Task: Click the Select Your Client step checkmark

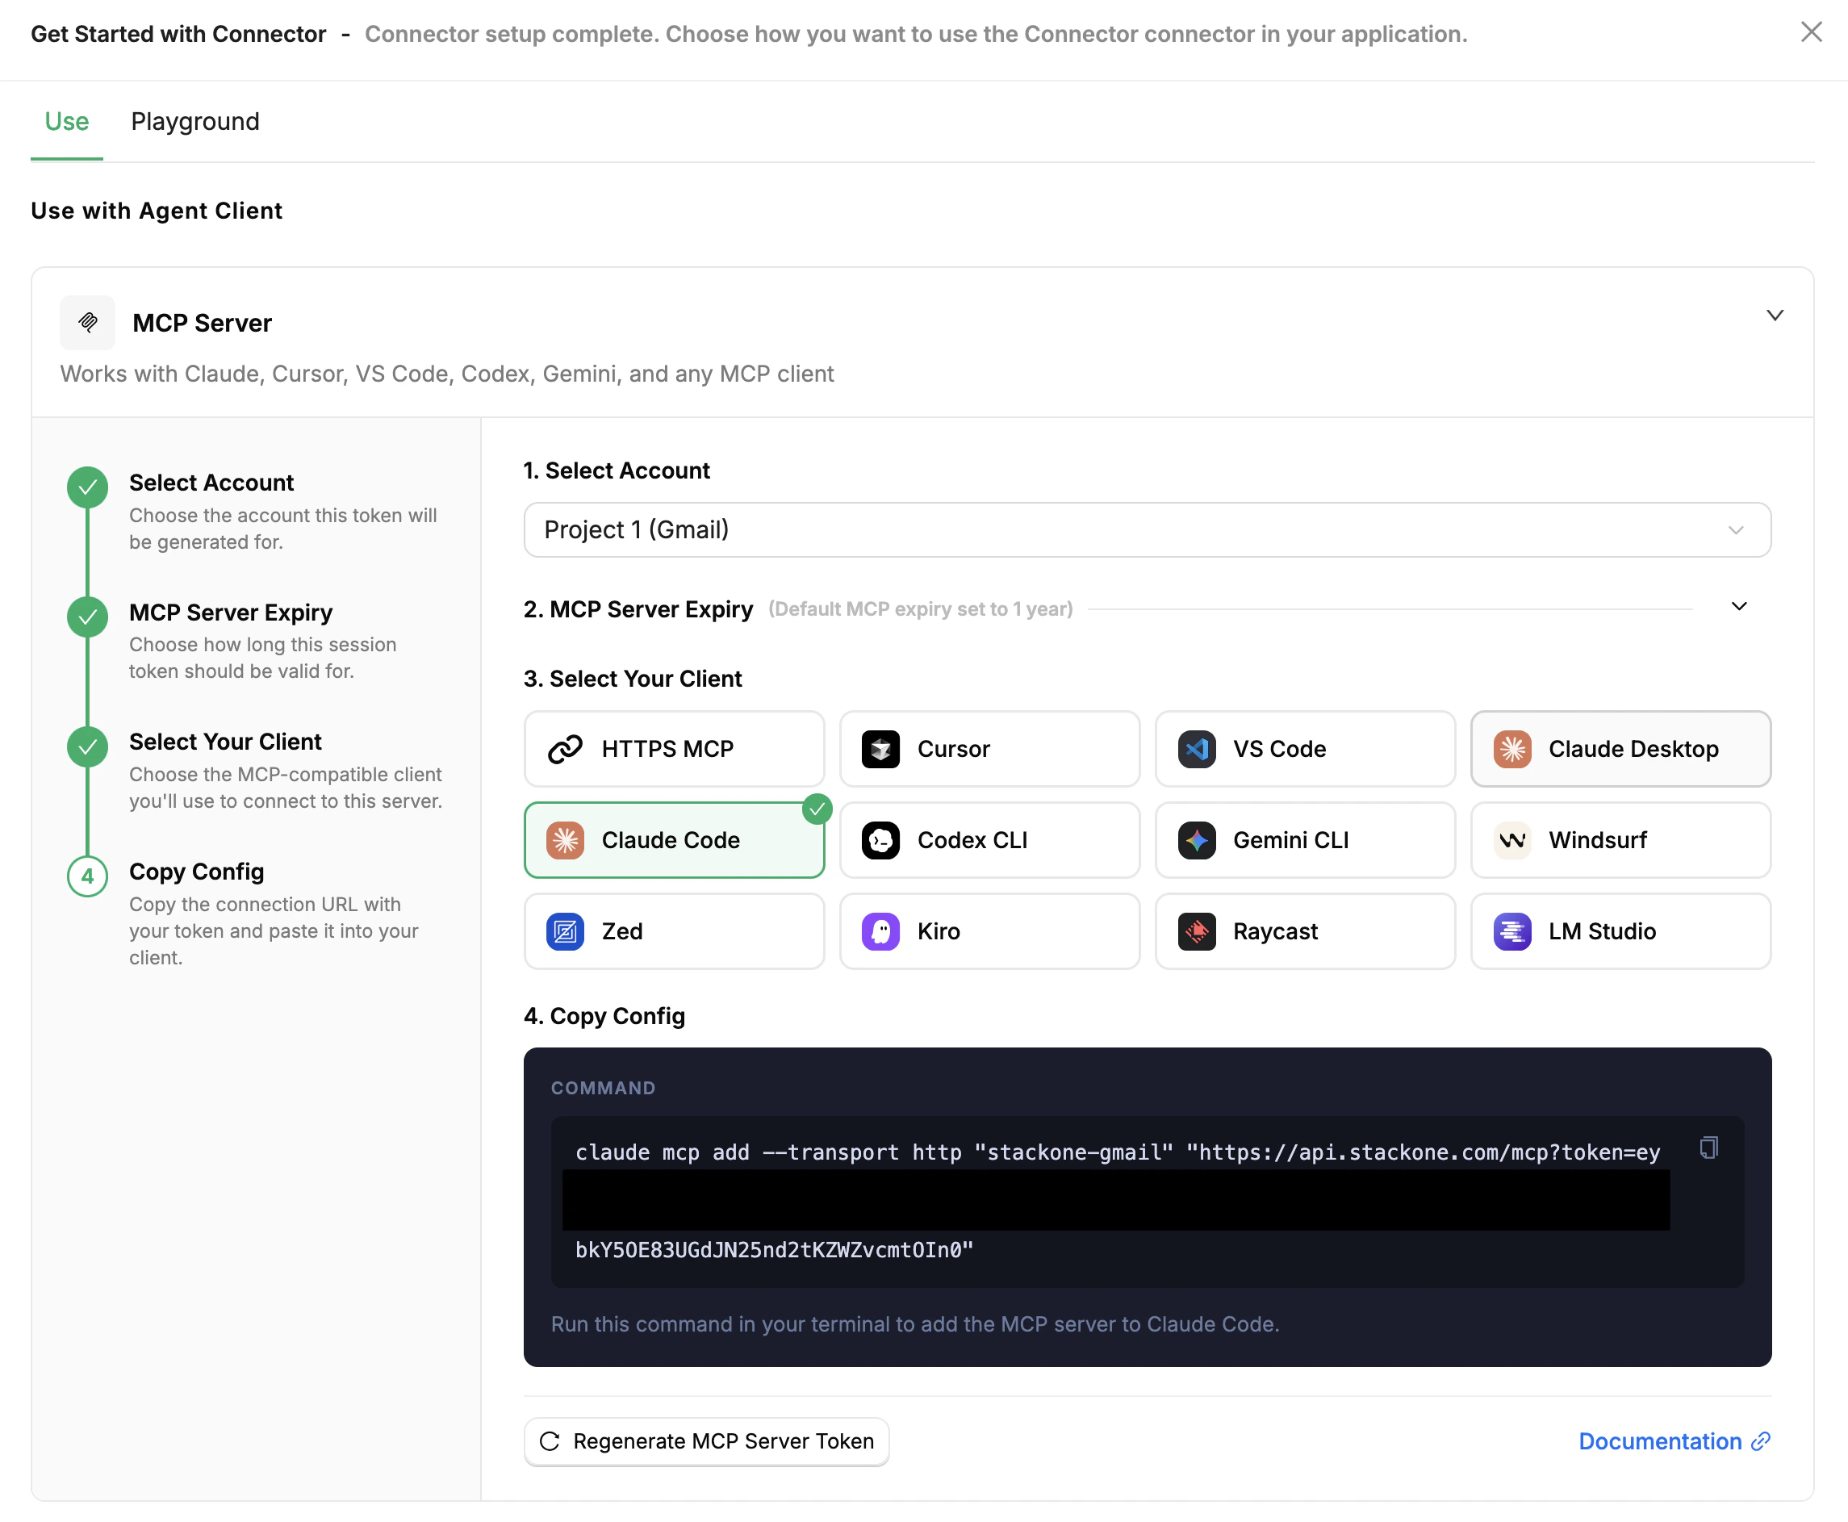Action: [88, 747]
